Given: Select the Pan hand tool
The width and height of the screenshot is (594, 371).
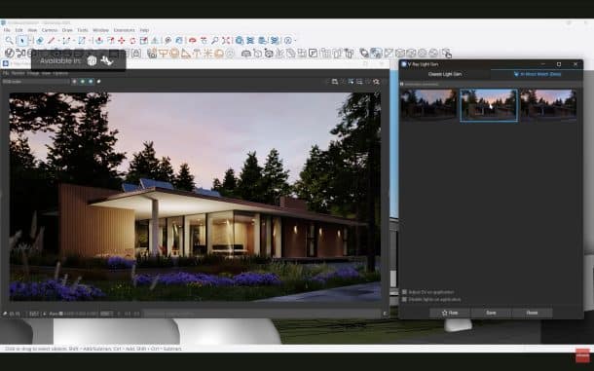Looking at the screenshot, I should pyautogui.click(x=204, y=40).
